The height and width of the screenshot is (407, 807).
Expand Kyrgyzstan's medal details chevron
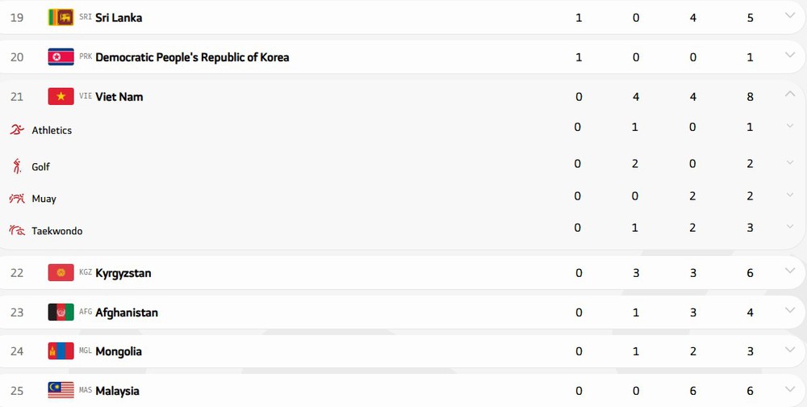click(x=790, y=271)
